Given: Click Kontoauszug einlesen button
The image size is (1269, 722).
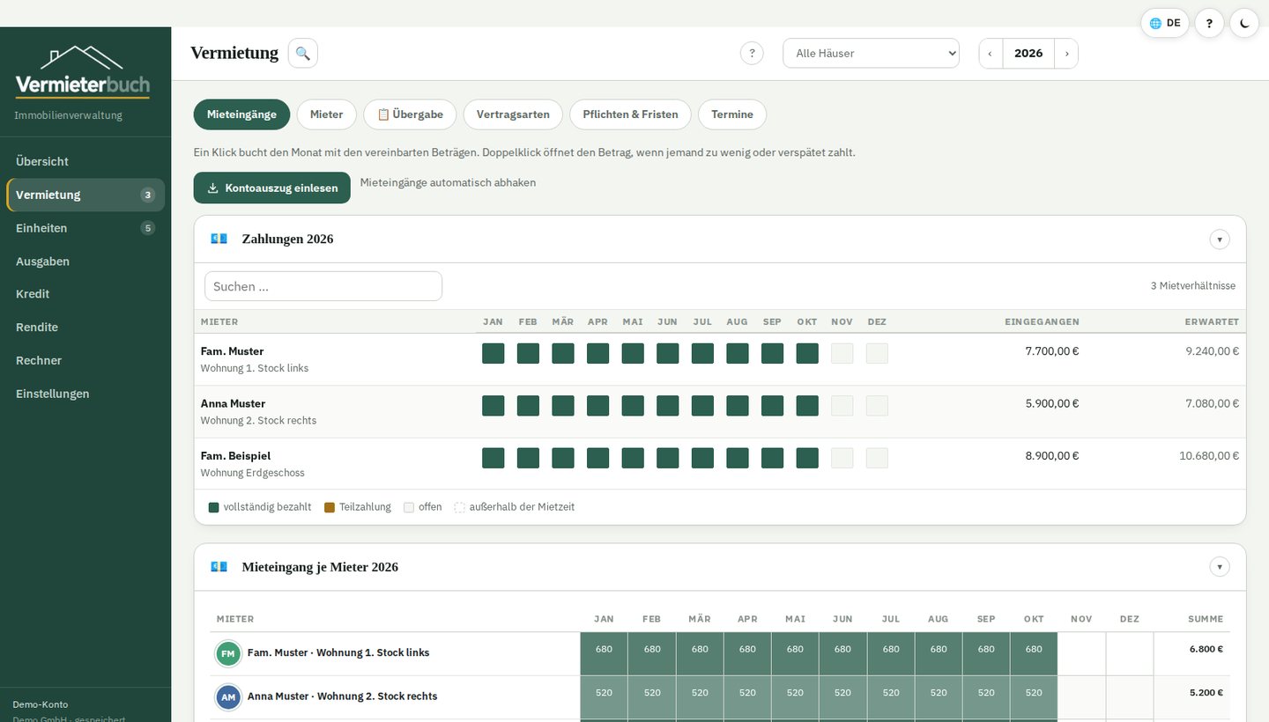Looking at the screenshot, I should point(272,188).
